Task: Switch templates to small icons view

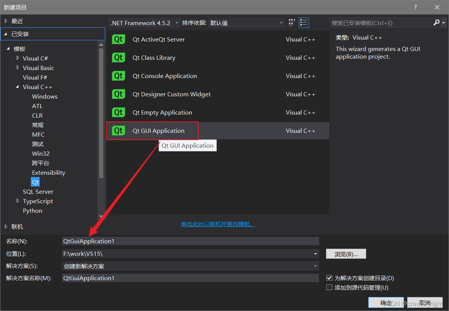Action: [292, 22]
